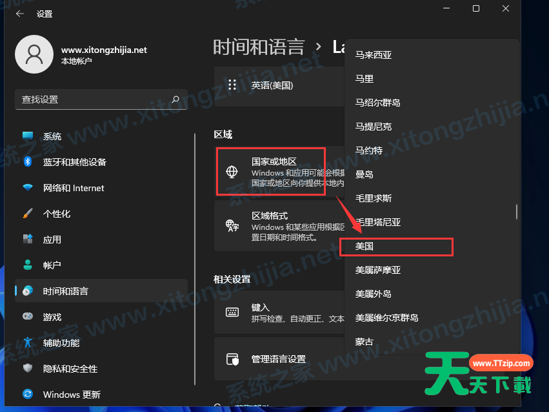
Task: Click the 管理语言设置 window shield icon
Action: pyautogui.click(x=232, y=359)
